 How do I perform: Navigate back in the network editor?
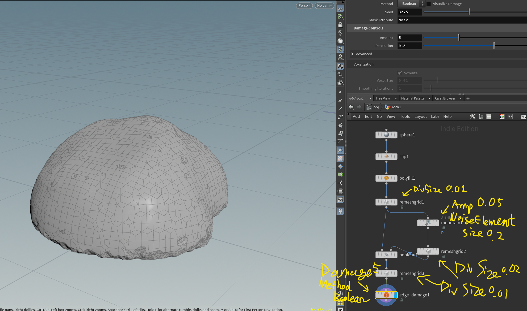pyautogui.click(x=351, y=107)
